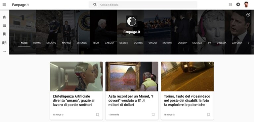Click the Fanpage.it name in the banner
The width and height of the screenshot is (254, 122).
[x=132, y=32]
